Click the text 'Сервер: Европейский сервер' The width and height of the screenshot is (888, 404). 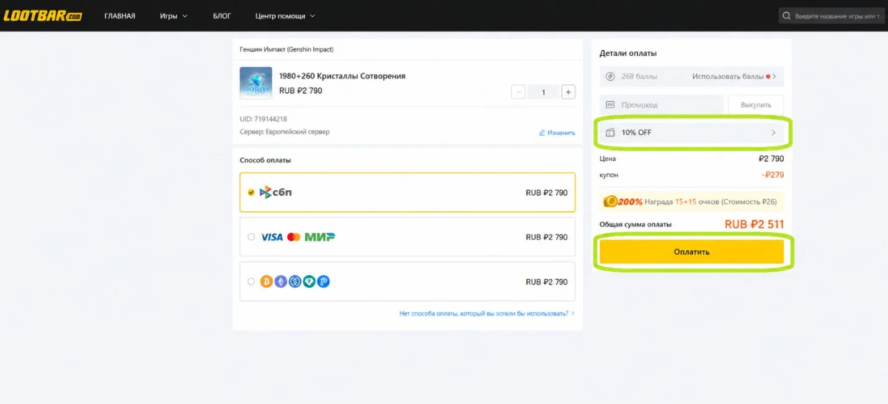(x=285, y=132)
